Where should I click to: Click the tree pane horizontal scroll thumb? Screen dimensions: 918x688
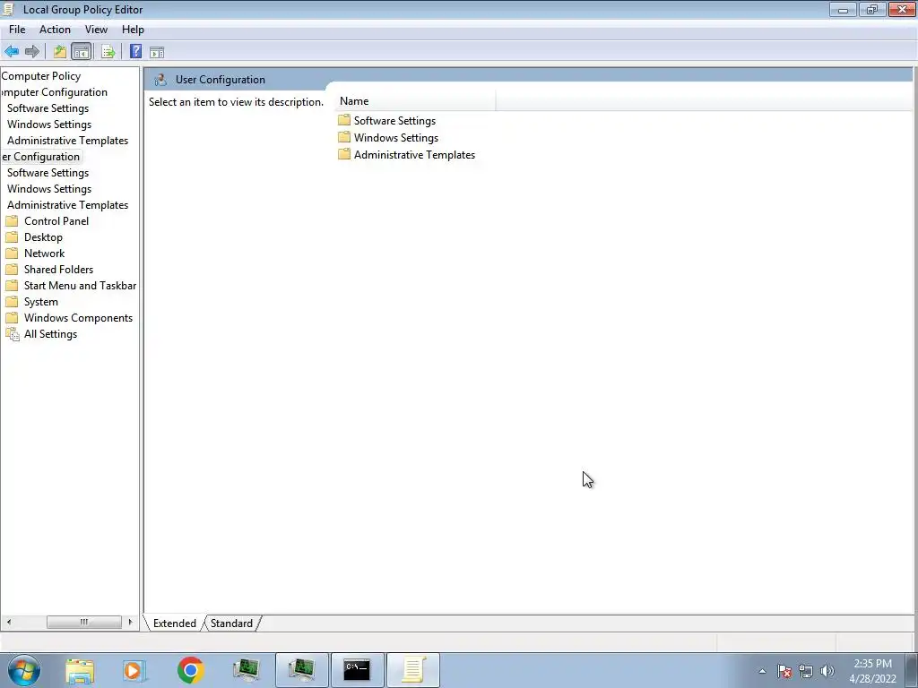click(83, 622)
